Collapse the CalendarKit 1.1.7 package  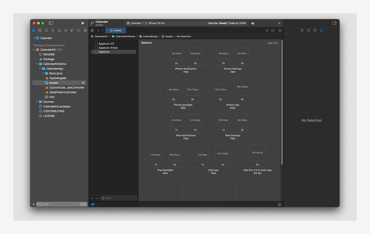(34, 50)
